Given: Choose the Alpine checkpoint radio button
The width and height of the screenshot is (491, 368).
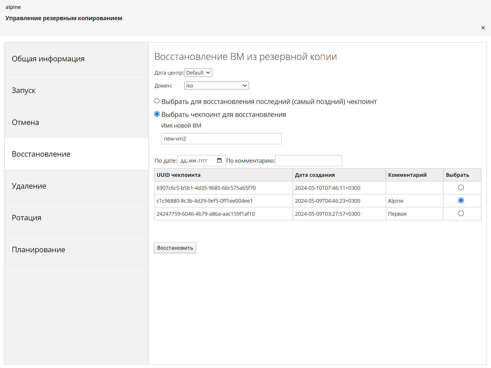Looking at the screenshot, I should (x=461, y=200).
